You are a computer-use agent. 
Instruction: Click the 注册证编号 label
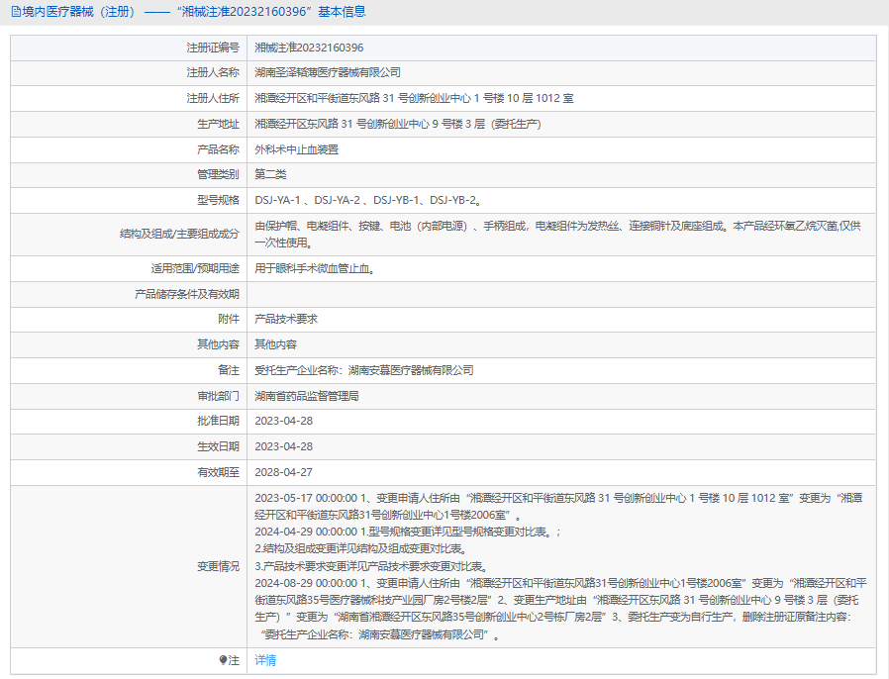click(x=213, y=48)
